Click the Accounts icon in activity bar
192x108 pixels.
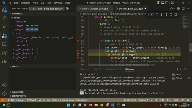(4, 85)
